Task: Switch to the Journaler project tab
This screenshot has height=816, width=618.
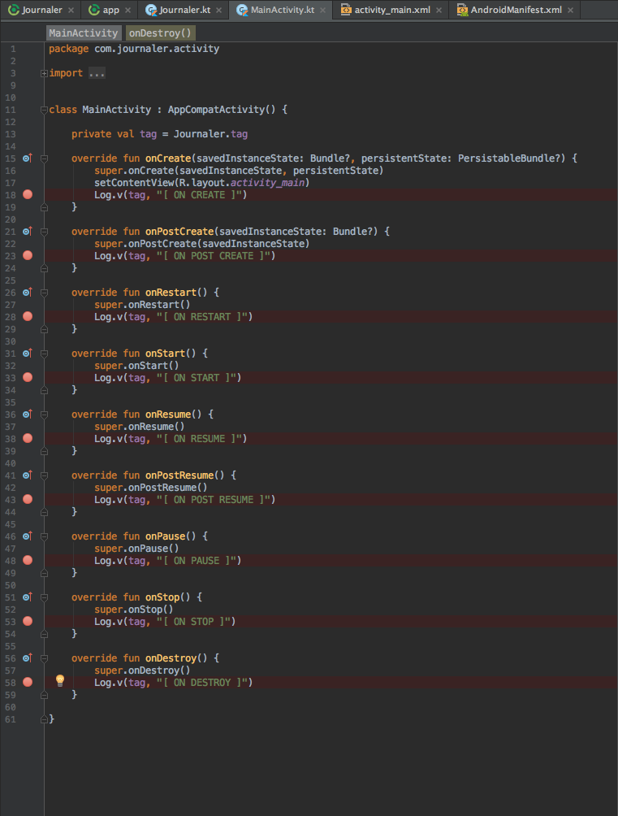Action: [41, 10]
